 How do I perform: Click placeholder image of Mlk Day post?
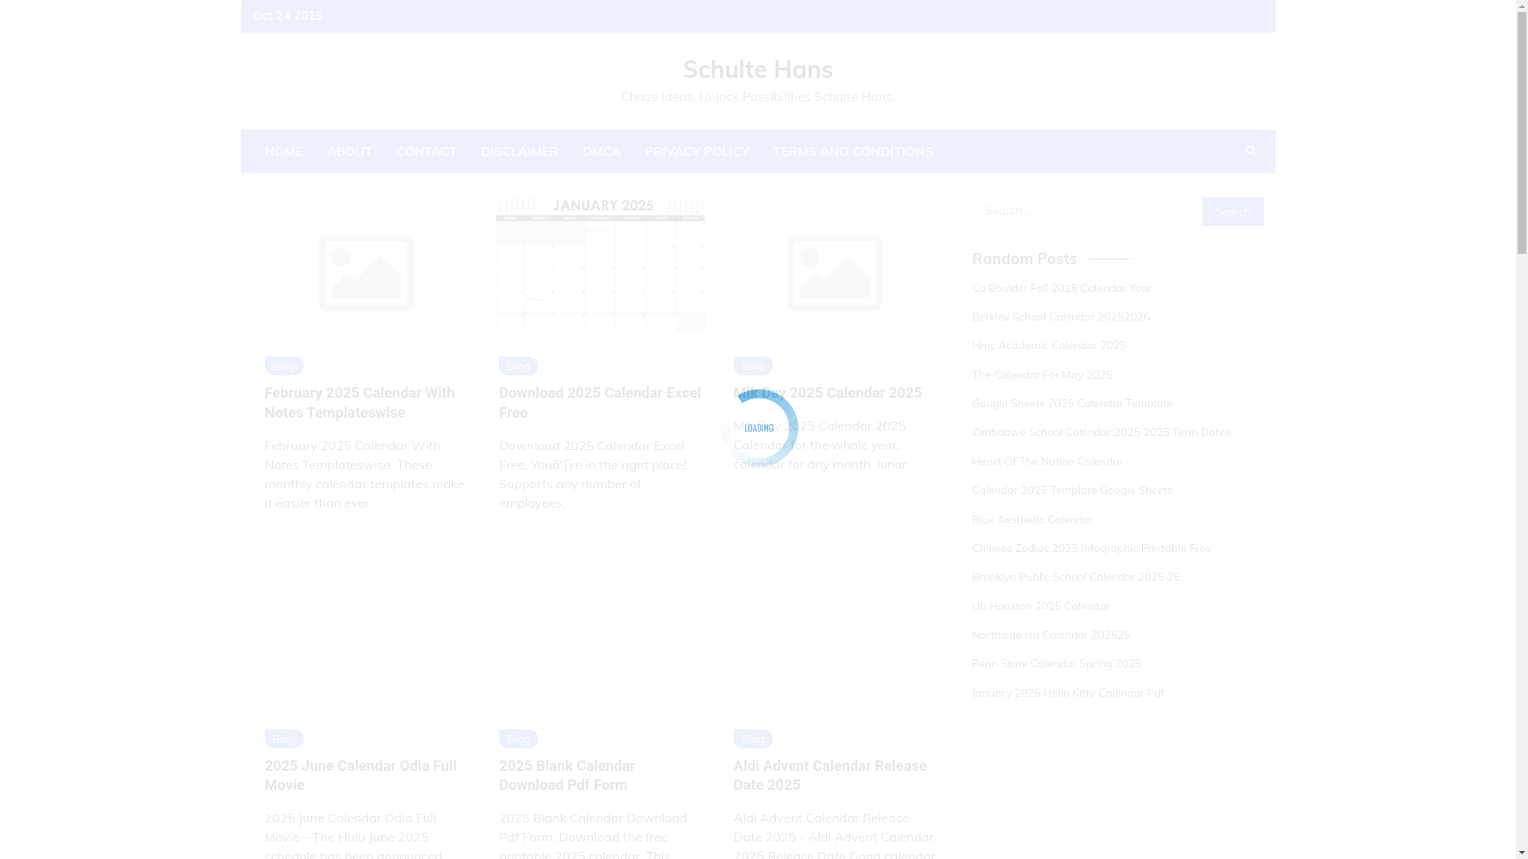(834, 270)
